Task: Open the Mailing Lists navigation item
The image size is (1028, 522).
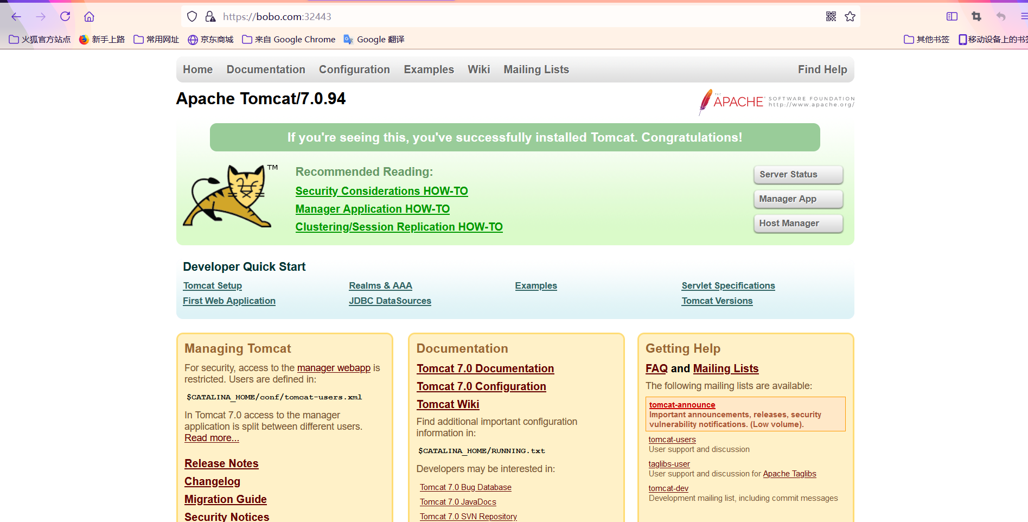Action: (536, 69)
